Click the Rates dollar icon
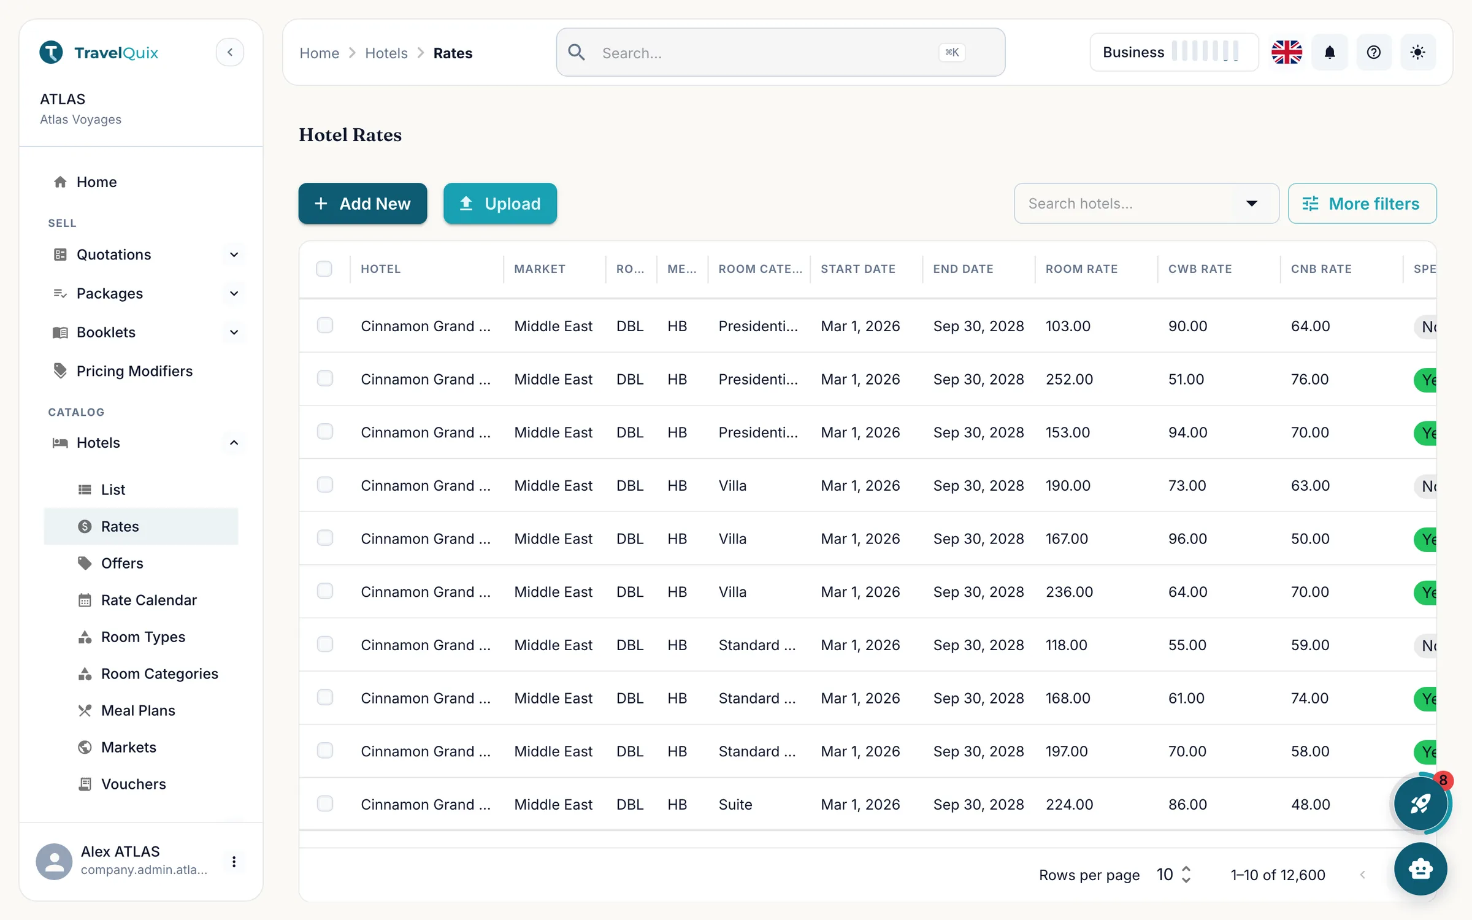1472x920 pixels. (85, 526)
